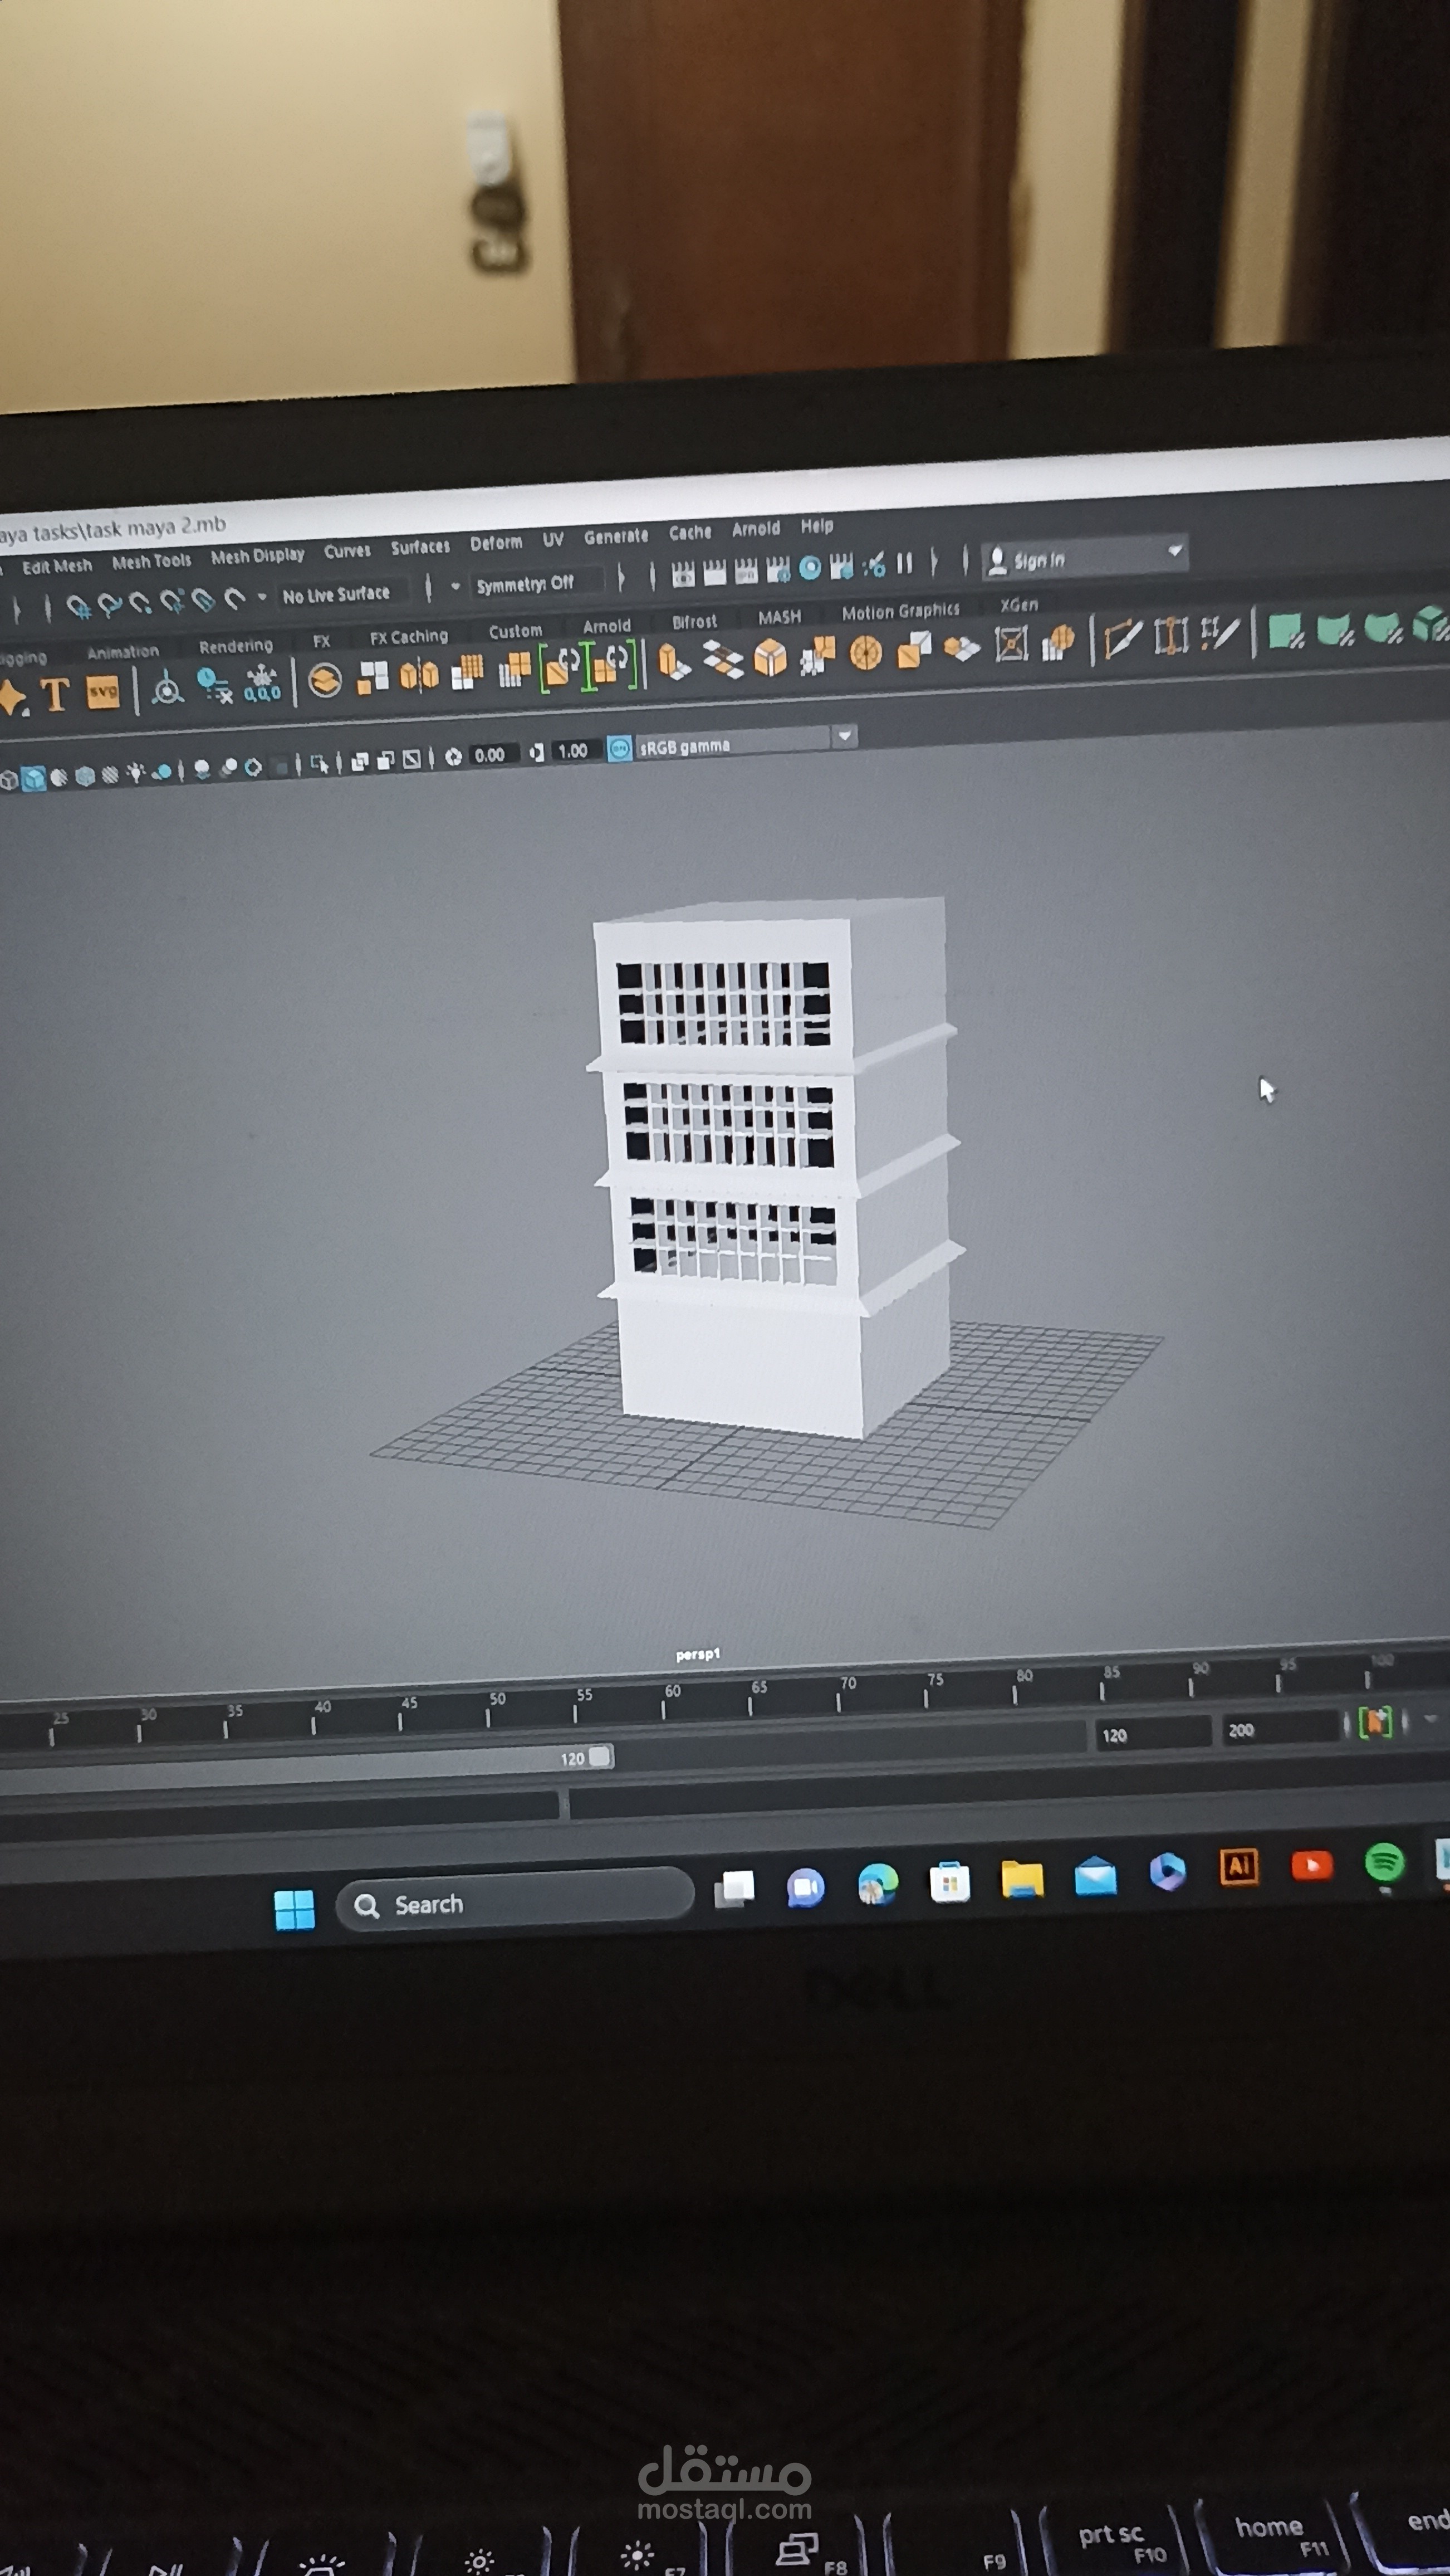Screen dimensions: 1450x2576
Task: Click the Windows taskbar Search box
Action: coord(516,1900)
